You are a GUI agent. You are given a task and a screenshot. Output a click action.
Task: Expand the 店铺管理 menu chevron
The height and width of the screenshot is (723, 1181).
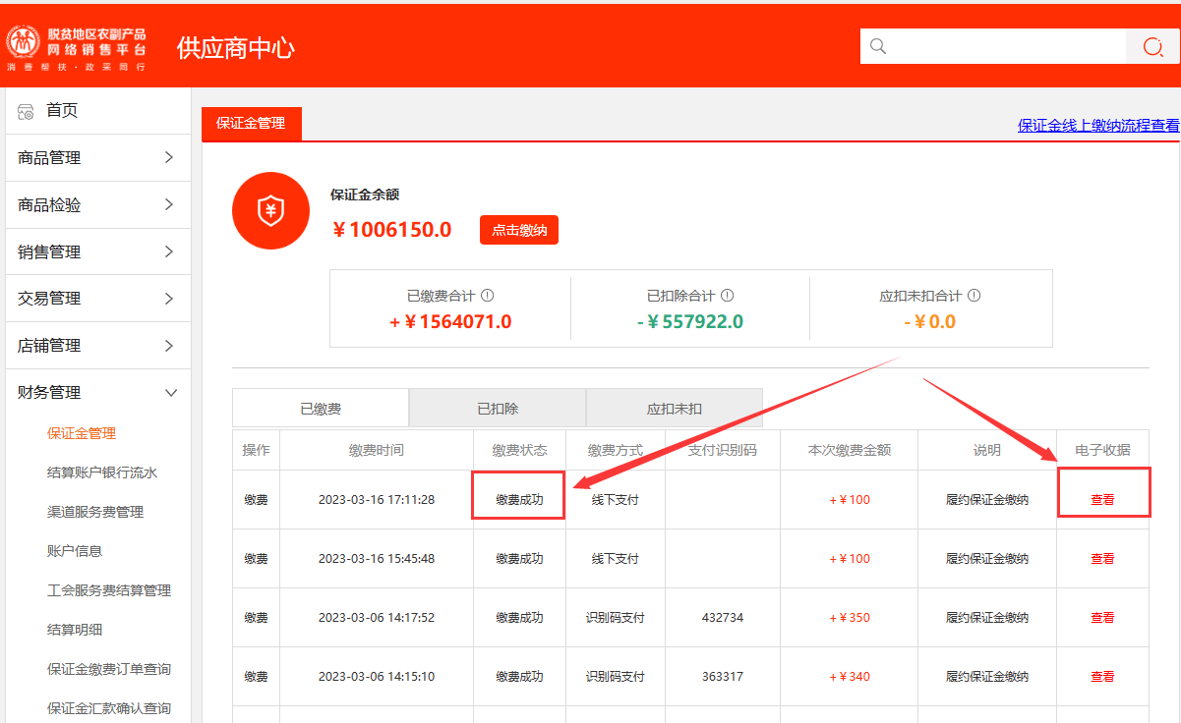169,345
